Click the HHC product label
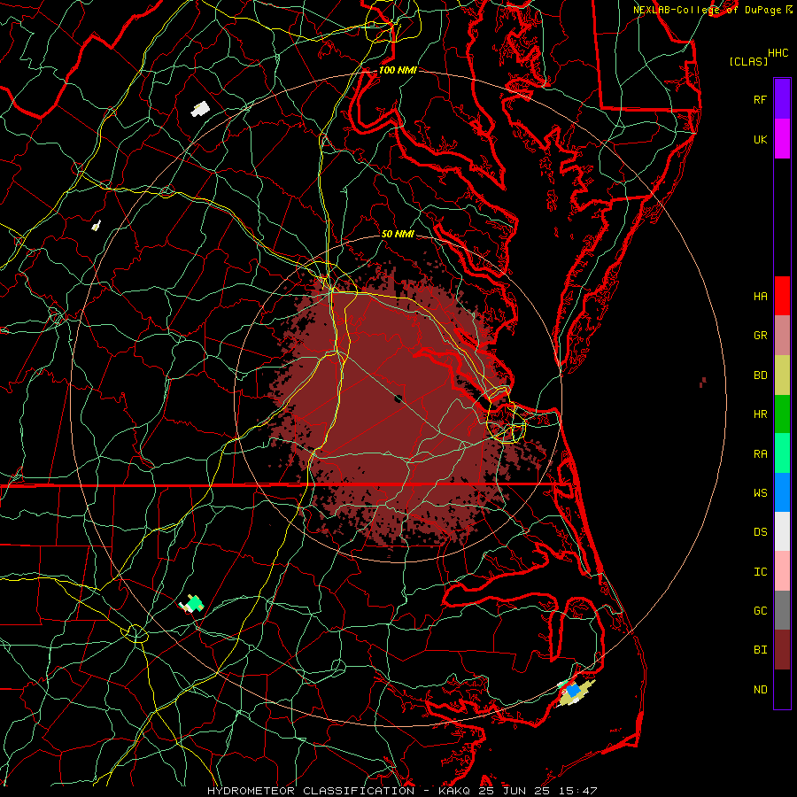The width and height of the screenshot is (797, 797). tap(778, 53)
